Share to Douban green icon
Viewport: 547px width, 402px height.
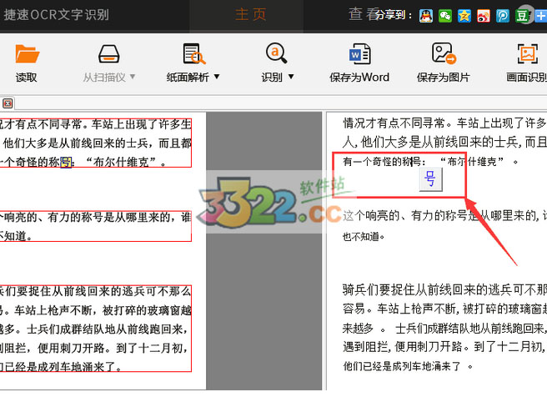point(522,16)
